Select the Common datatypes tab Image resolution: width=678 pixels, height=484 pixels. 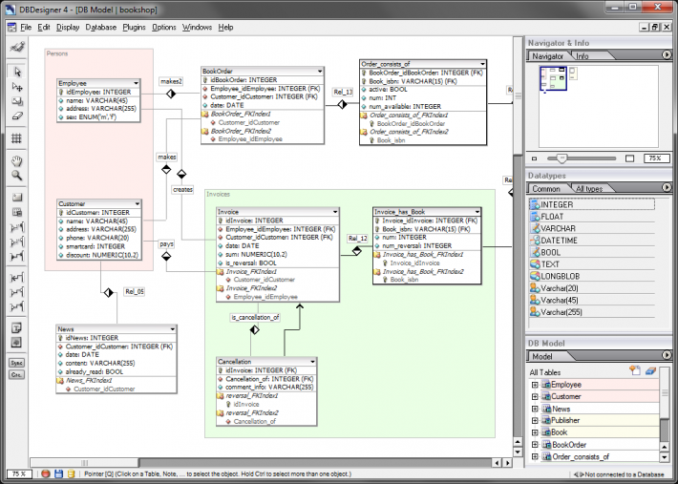[x=545, y=189]
